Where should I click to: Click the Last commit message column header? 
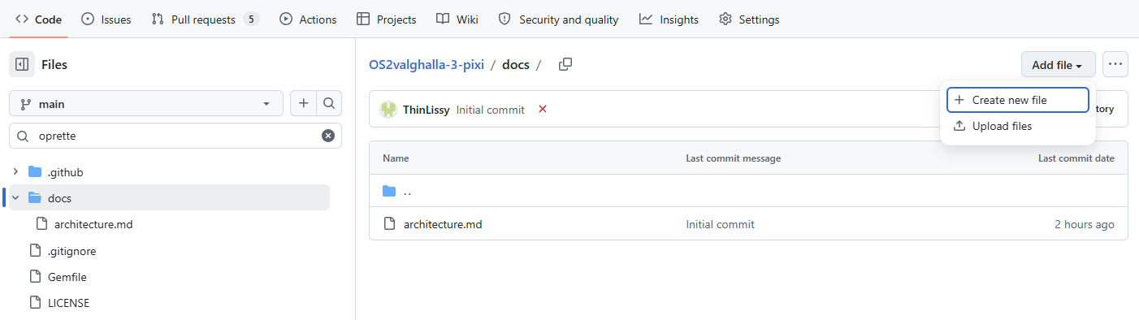click(x=733, y=158)
